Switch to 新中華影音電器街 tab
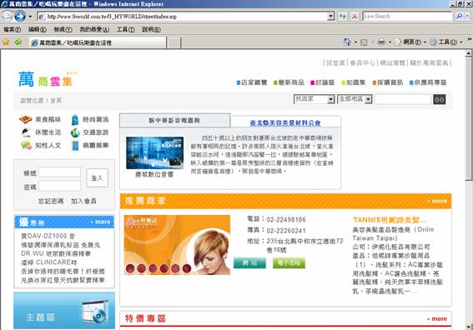The height and width of the screenshot is (330, 473). click(x=174, y=120)
